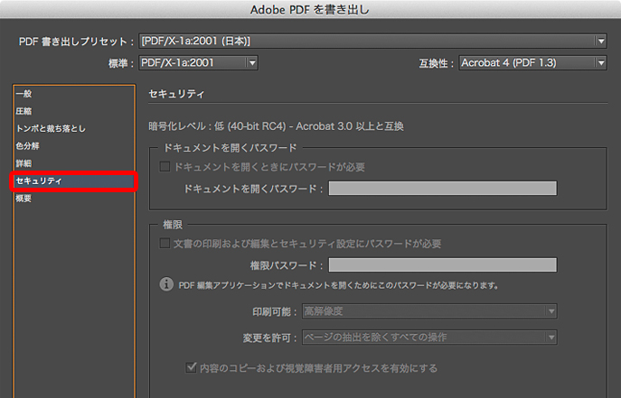Image resolution: width=621 pixels, height=398 pixels.
Task: Enable ドキュメントを開くときにパスワードが必要 checkbox
Action: click(x=165, y=166)
